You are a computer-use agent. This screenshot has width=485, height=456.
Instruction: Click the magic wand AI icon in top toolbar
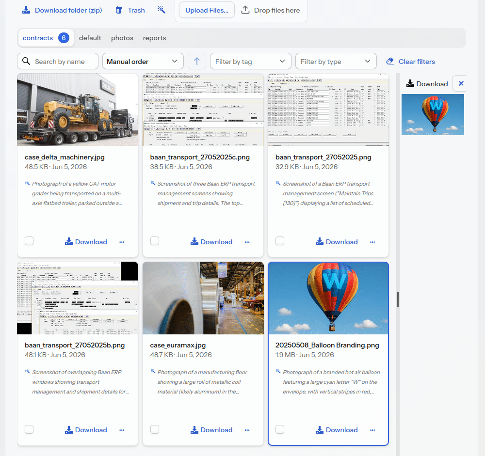(161, 10)
